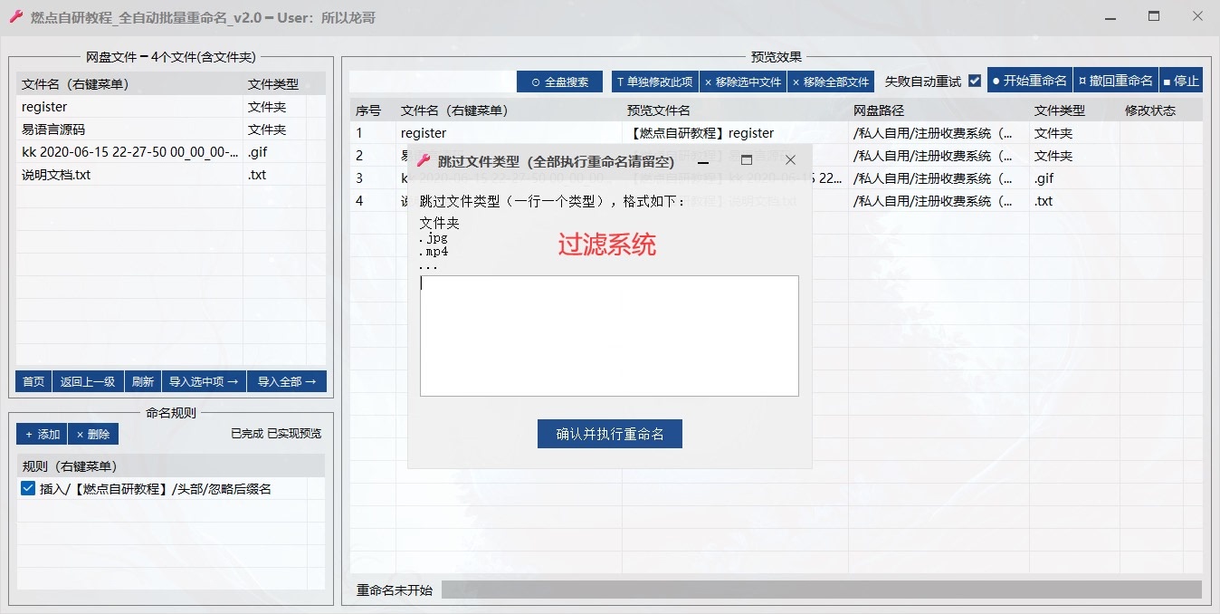
Task: Click the 网盘路径 cell in preview row 3
Action: pyautogui.click(x=934, y=178)
